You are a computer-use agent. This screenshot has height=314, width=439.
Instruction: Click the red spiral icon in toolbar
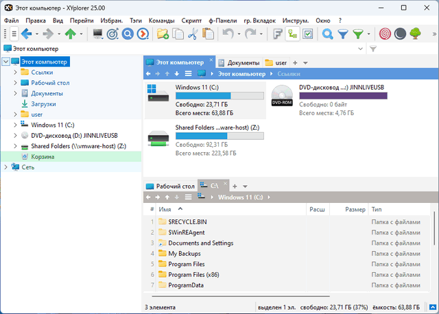[385, 34]
